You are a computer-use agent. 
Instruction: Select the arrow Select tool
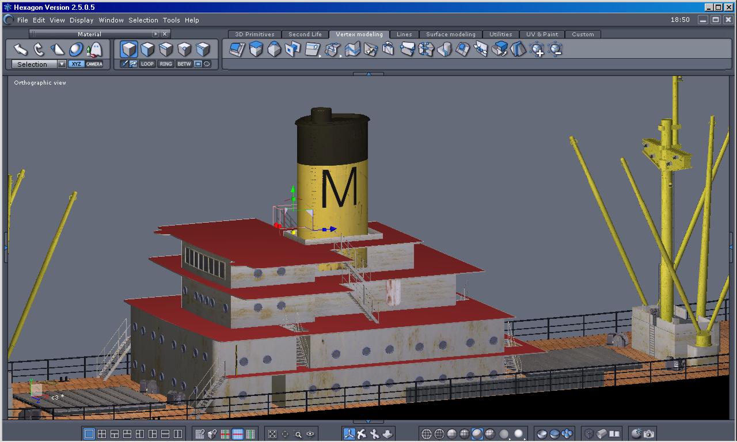tap(20, 49)
